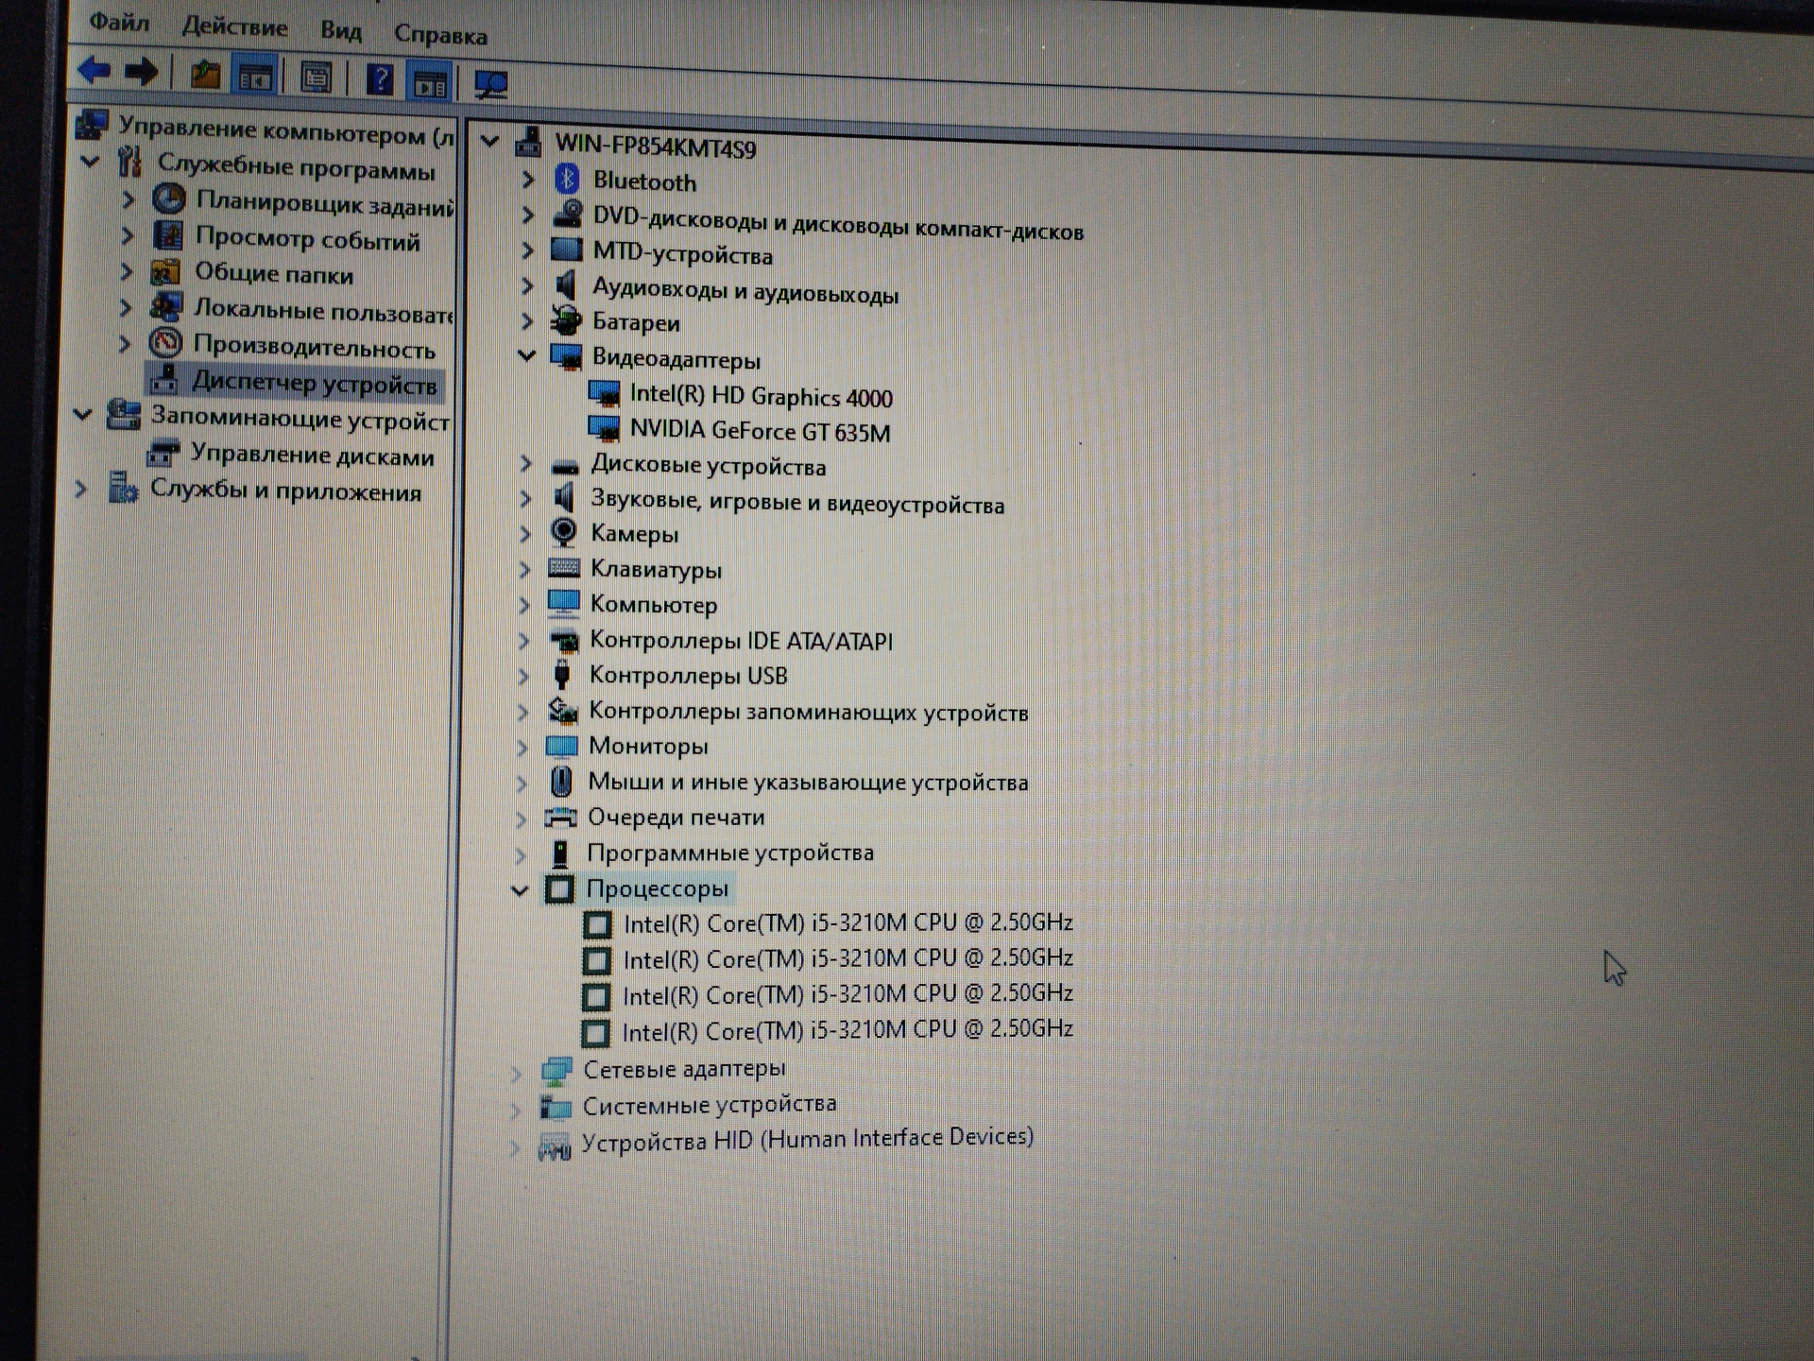Select Локальные пользователи tree item
The image size is (1814, 1361).
click(323, 309)
